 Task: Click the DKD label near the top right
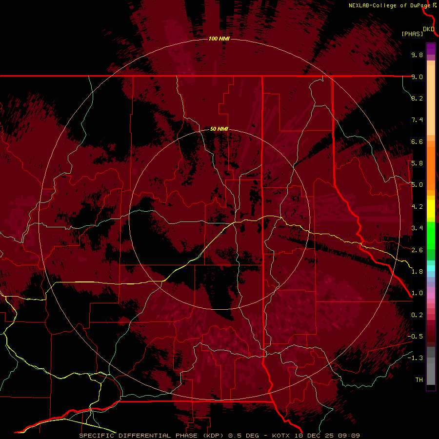tap(429, 29)
